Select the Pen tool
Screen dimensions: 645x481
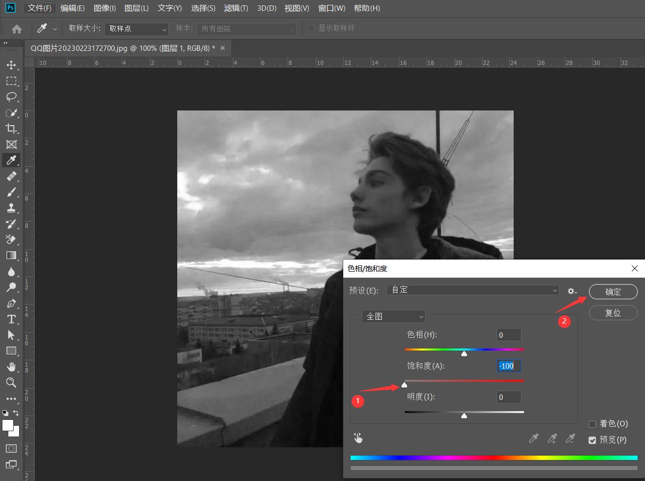point(11,303)
